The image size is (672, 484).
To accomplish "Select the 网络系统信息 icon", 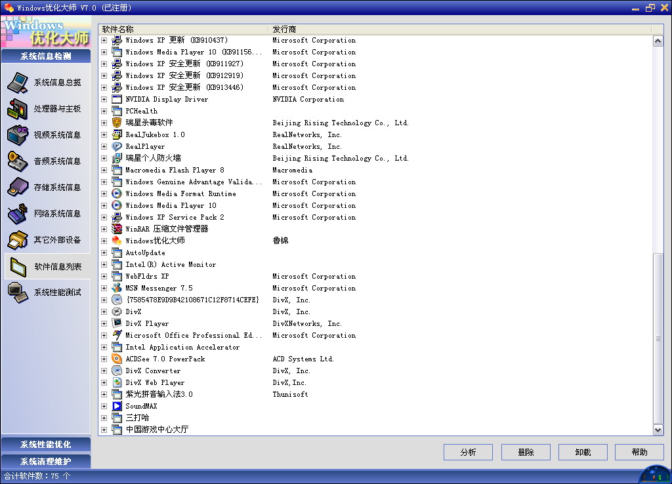I will pos(18,214).
